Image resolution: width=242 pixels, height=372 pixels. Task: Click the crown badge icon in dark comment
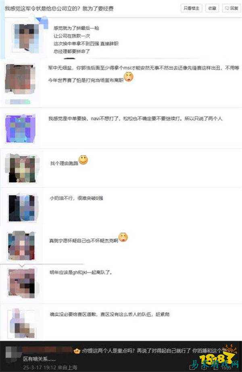click(77, 351)
